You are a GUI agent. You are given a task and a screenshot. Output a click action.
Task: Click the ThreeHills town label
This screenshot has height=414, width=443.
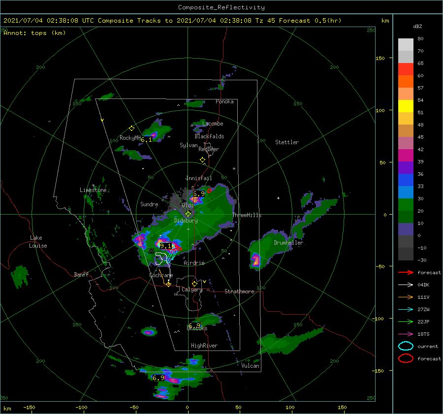click(247, 215)
